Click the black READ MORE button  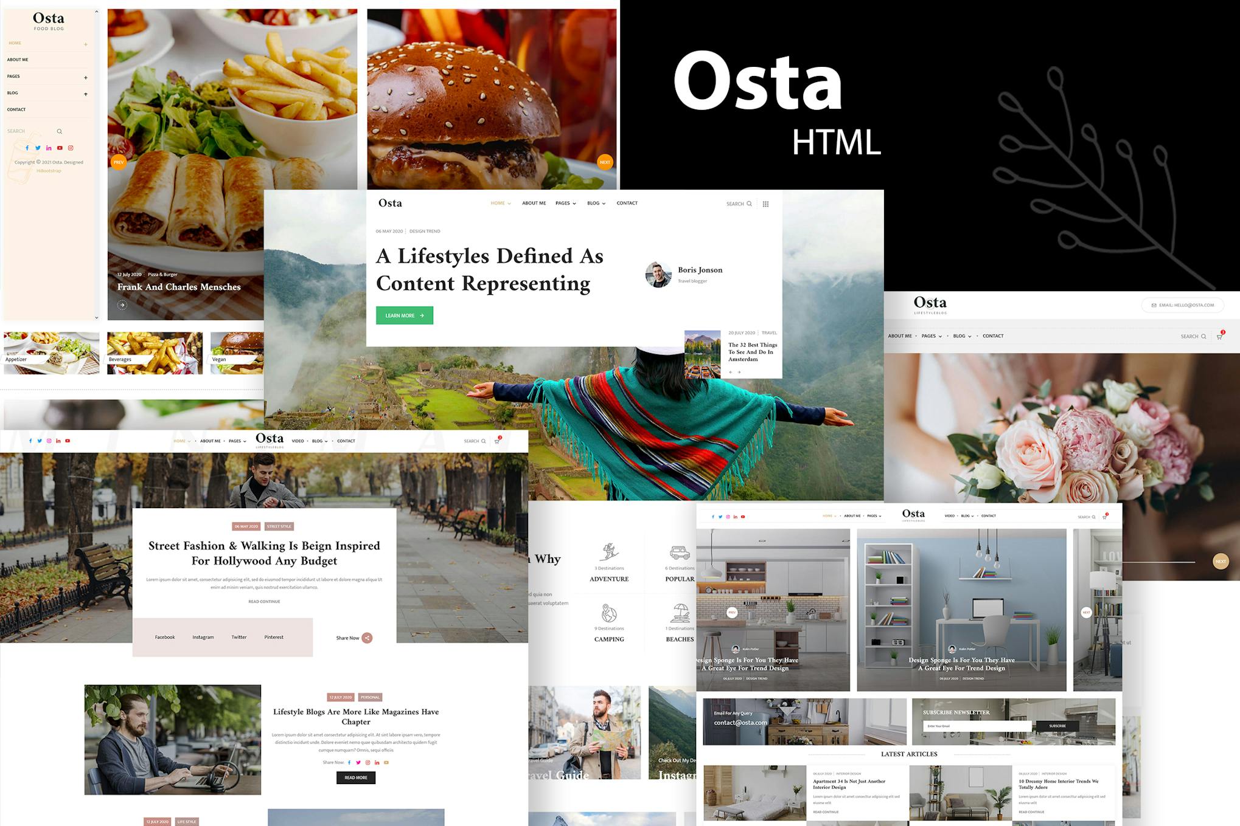[x=356, y=777]
